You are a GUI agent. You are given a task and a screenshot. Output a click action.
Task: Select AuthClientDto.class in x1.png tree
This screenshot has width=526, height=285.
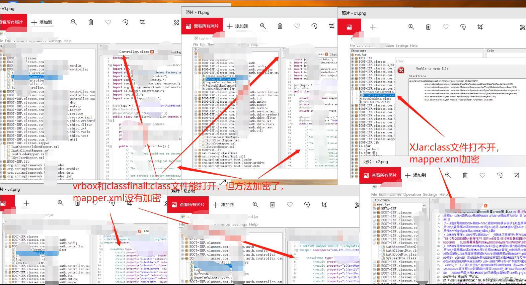pos(378,95)
